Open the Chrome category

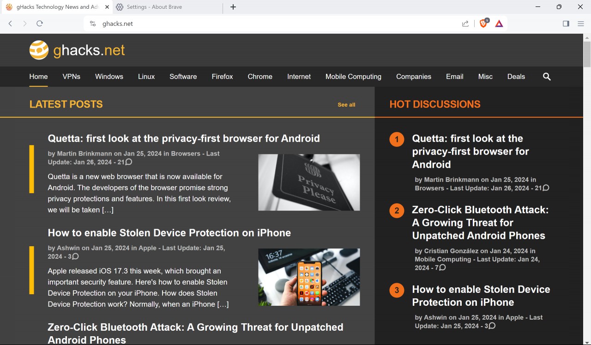(x=260, y=77)
